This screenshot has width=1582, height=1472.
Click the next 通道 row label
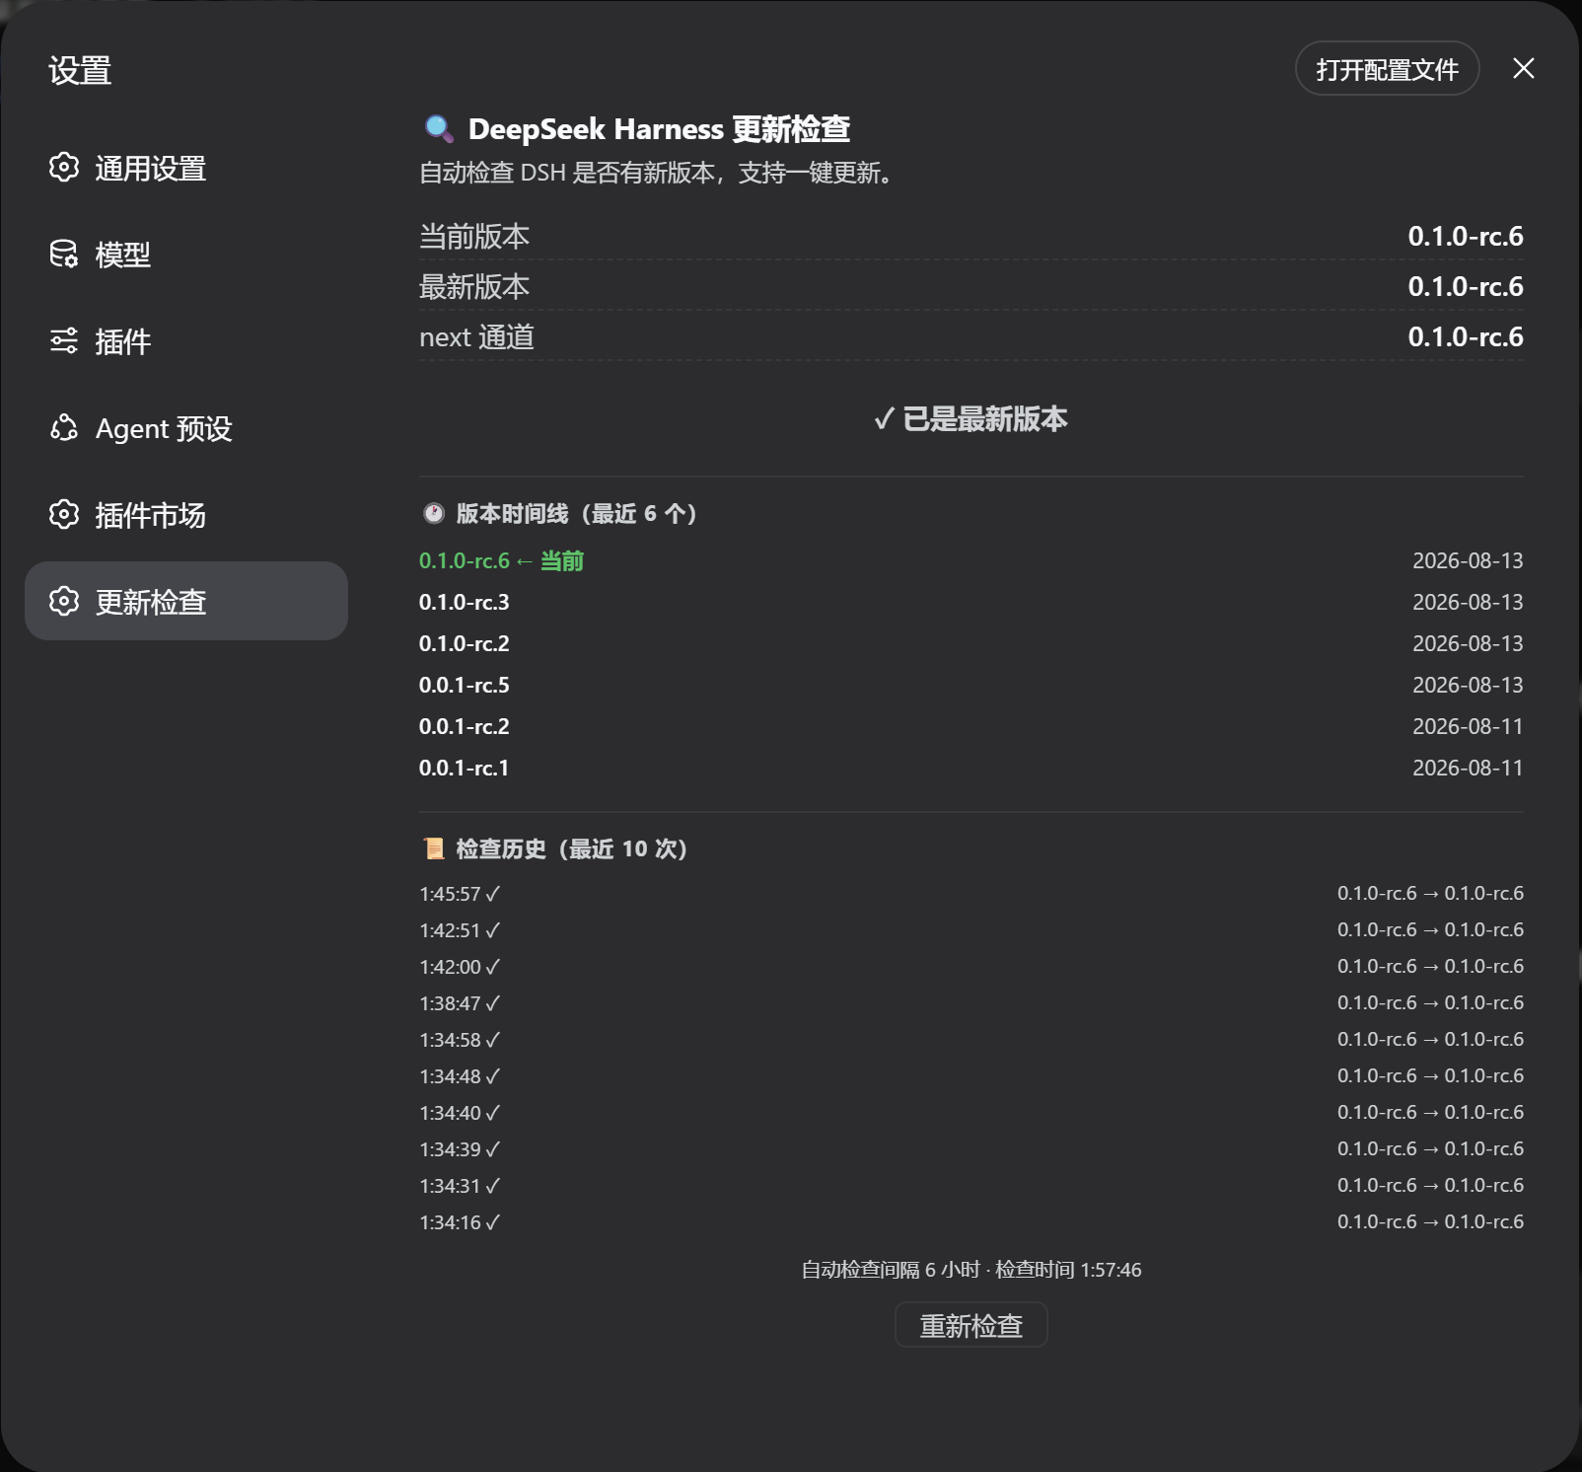[x=476, y=336]
